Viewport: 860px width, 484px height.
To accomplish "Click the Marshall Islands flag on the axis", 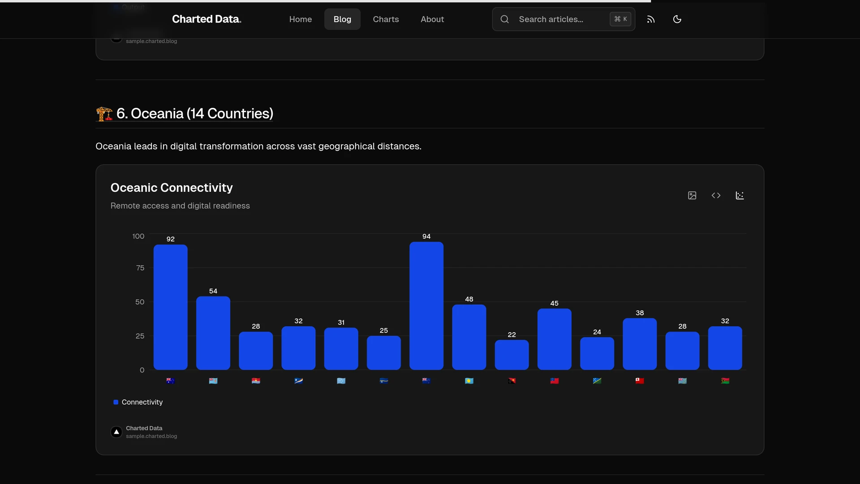I will [299, 381].
